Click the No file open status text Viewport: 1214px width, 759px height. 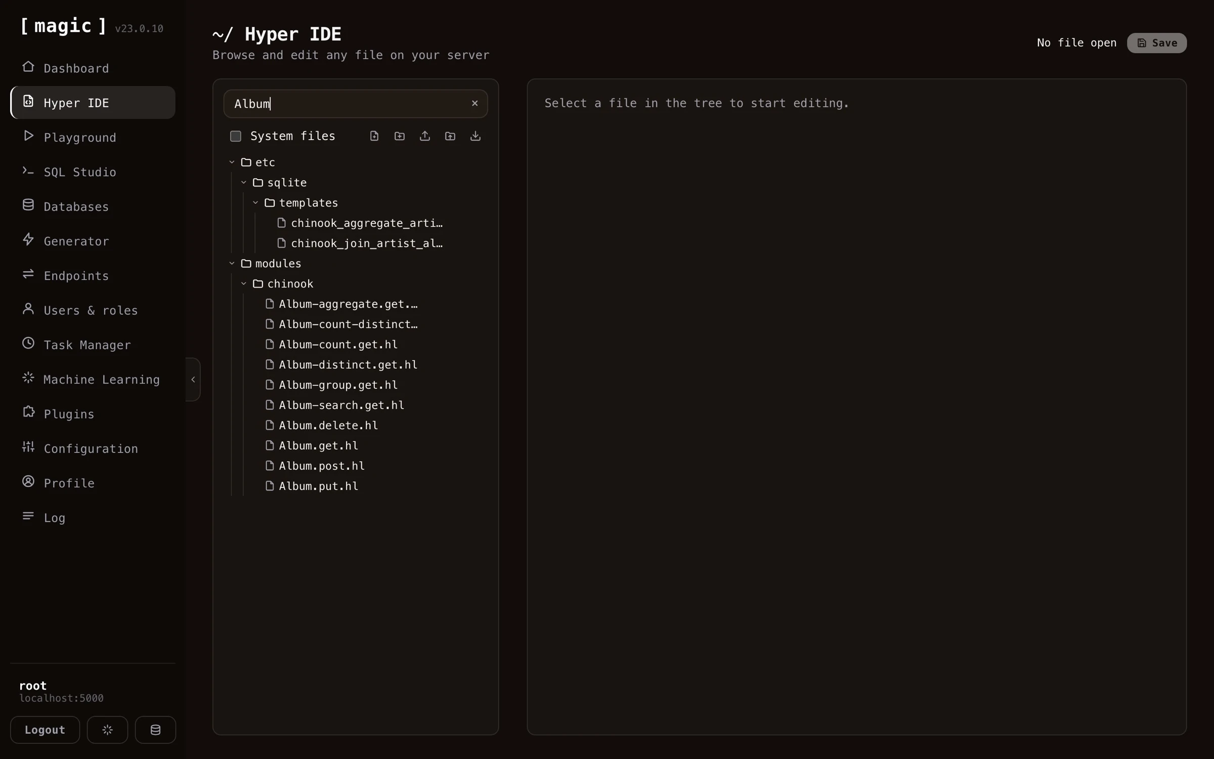1076,43
